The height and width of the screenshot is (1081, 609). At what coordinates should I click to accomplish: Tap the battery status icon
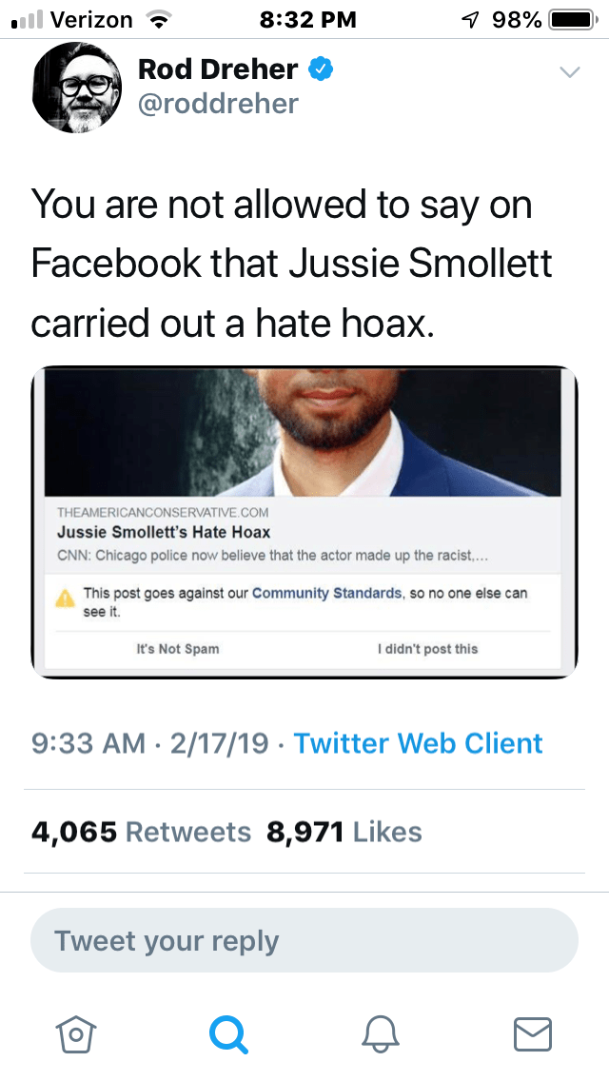pyautogui.click(x=571, y=19)
